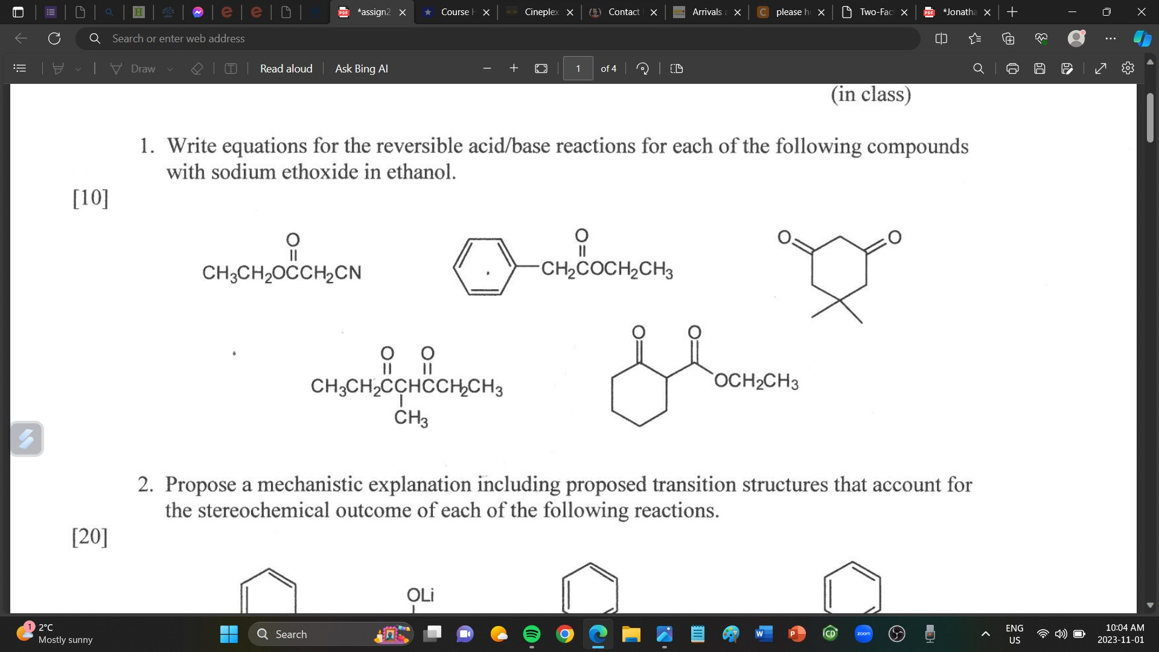The height and width of the screenshot is (652, 1159).
Task: Toggle the Highlight tool
Action: tap(59, 68)
